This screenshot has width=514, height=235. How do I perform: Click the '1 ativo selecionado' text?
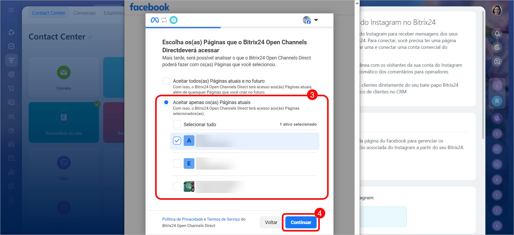point(298,124)
